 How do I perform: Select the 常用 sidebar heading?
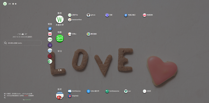[50, 24]
